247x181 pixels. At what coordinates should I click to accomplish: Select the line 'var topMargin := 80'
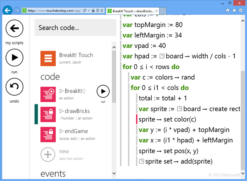(152, 25)
